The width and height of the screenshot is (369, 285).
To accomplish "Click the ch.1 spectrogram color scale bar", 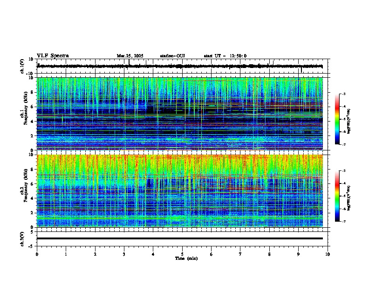I will click(x=337, y=119).
